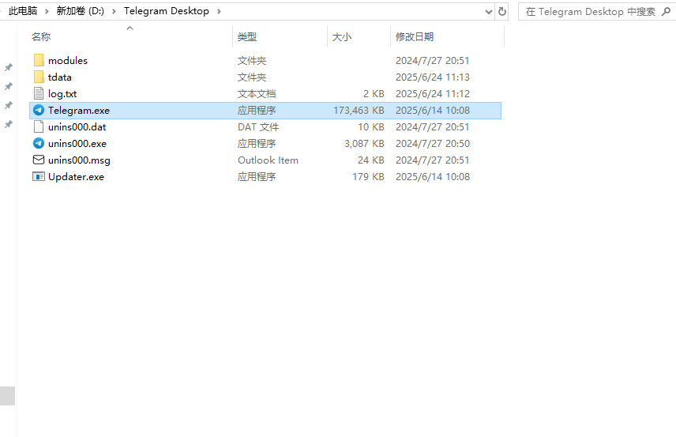Click the 文本文档 type cell
The height and width of the screenshot is (437, 676).
coord(257,93)
